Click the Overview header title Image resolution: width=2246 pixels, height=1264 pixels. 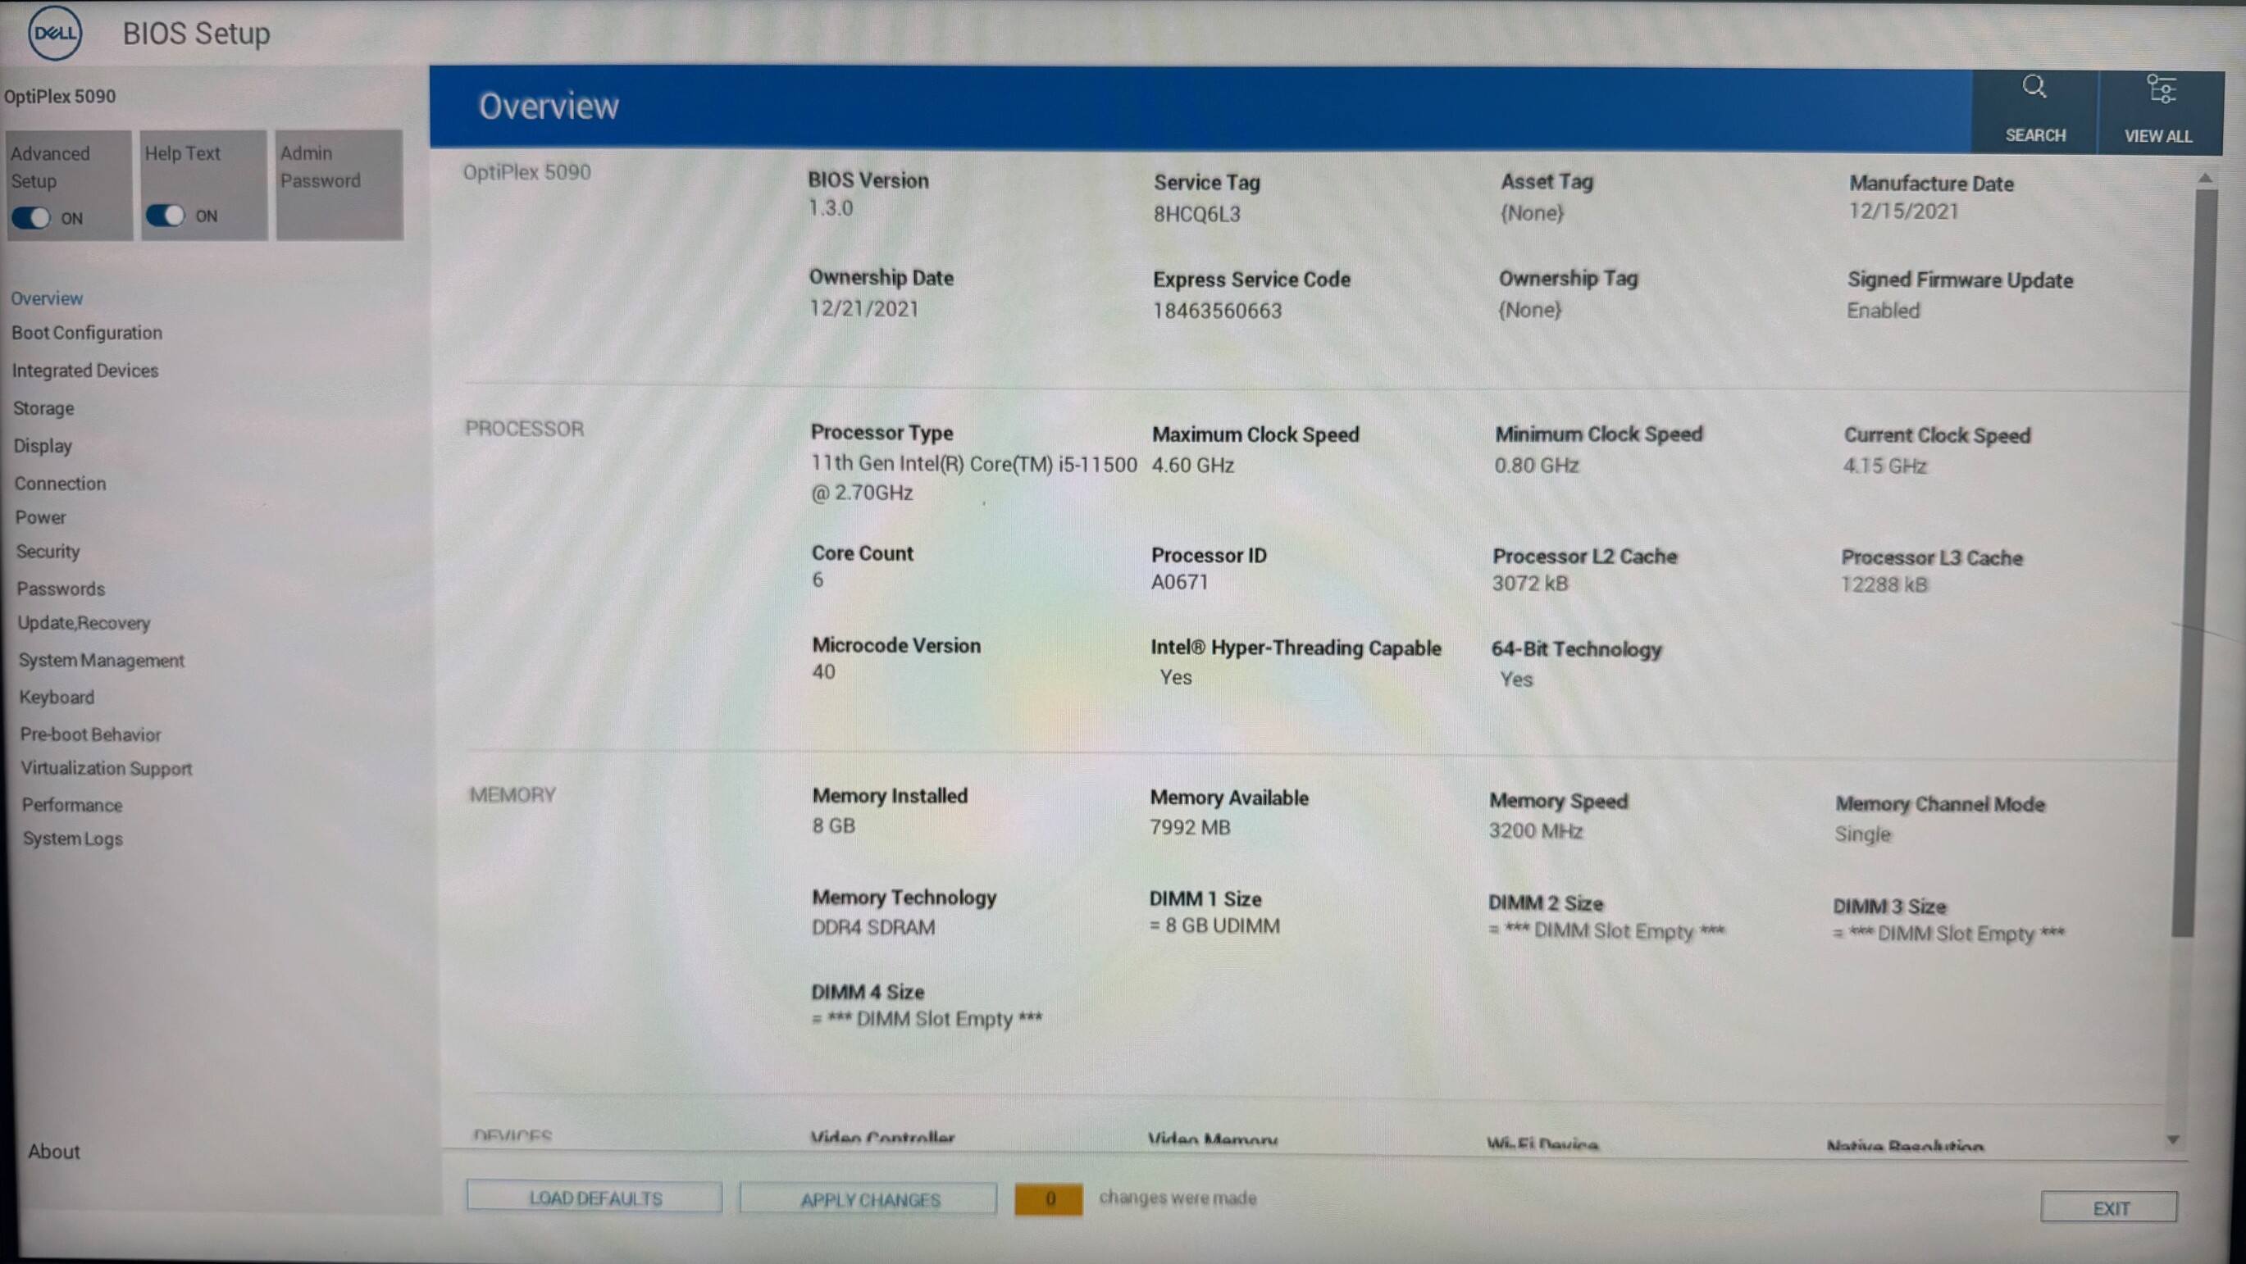(x=549, y=107)
